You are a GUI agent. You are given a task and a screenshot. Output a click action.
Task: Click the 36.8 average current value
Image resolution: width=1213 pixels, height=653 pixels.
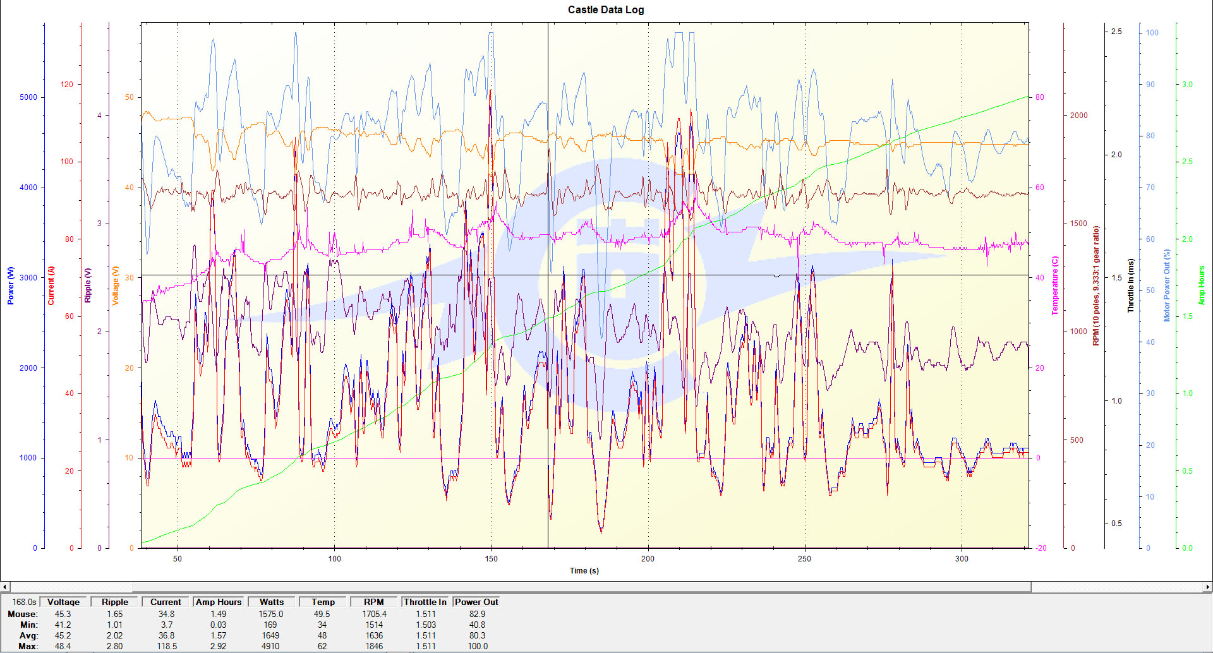click(166, 635)
